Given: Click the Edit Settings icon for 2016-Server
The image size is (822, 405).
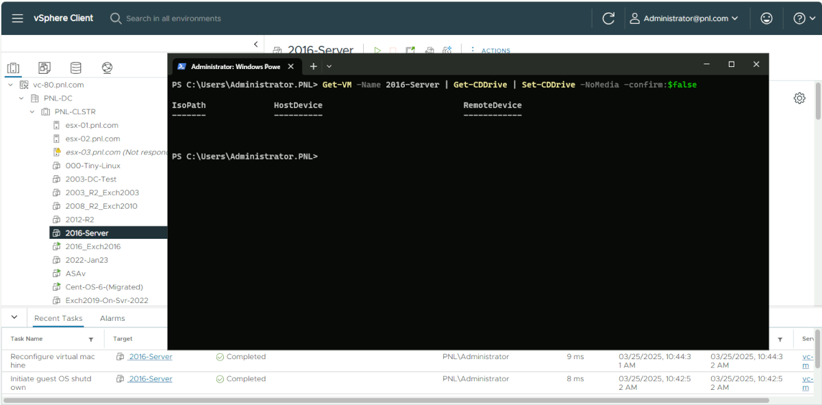Looking at the screenshot, I should pyautogui.click(x=429, y=50).
